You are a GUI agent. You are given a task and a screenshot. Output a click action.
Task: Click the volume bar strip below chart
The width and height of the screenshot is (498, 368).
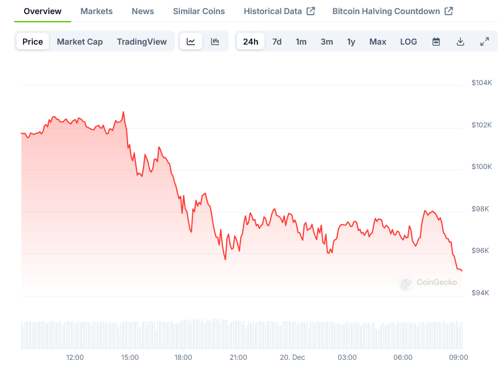point(241,334)
